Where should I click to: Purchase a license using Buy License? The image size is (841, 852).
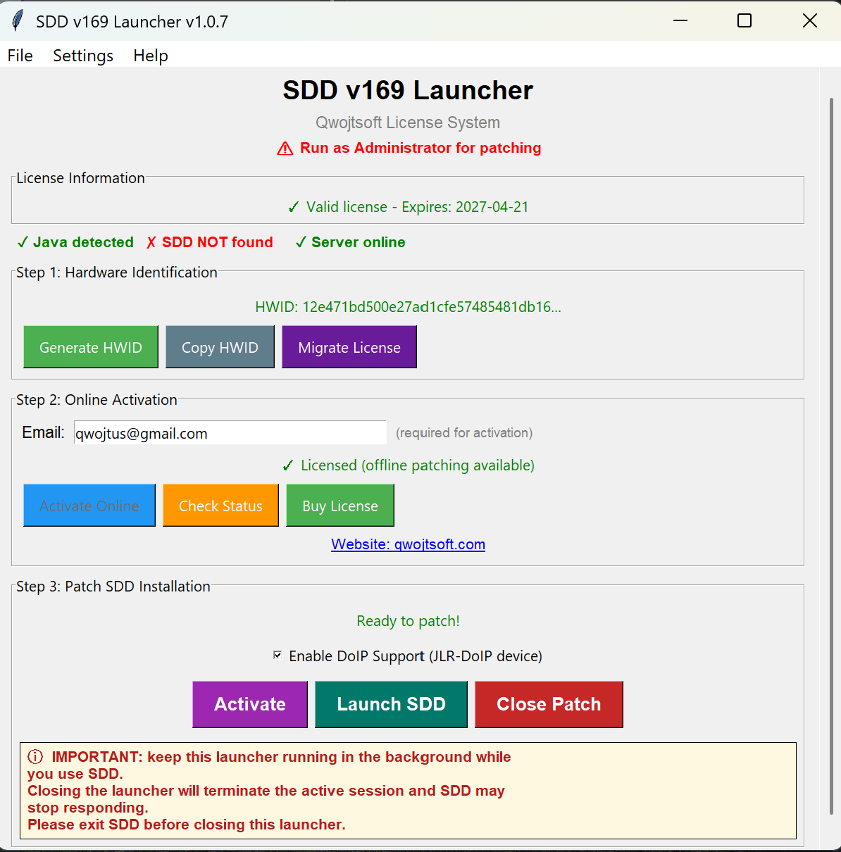pos(339,506)
